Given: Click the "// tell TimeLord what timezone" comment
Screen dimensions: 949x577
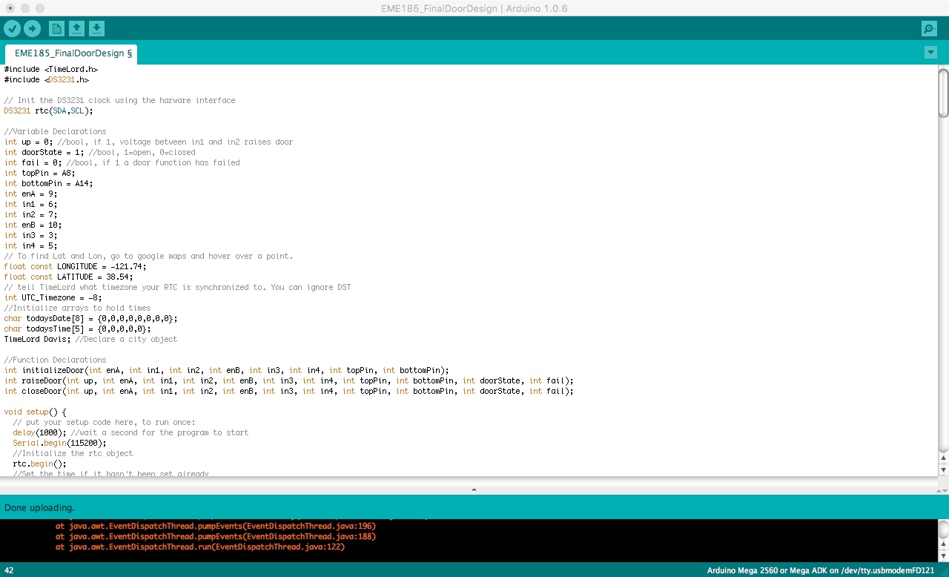Looking at the screenshot, I should tap(177, 287).
